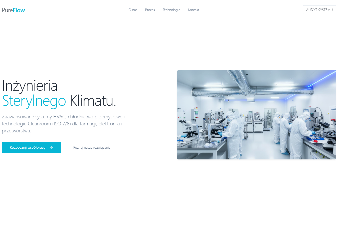Image resolution: width=342 pixels, height=226 pixels.
Task: Click the arrow icon in Rozpocznij współpracę
Action: pyautogui.click(x=51, y=147)
